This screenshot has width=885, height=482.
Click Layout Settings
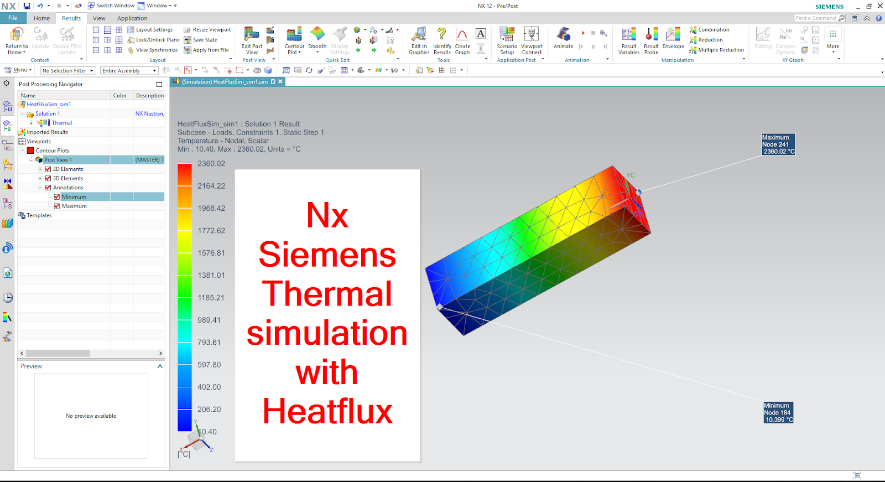(x=150, y=30)
